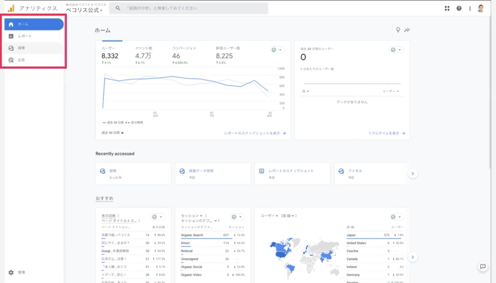Screen dimensions: 496x283
Task: Click the Ireland country row
Action: click(x=375, y=267)
